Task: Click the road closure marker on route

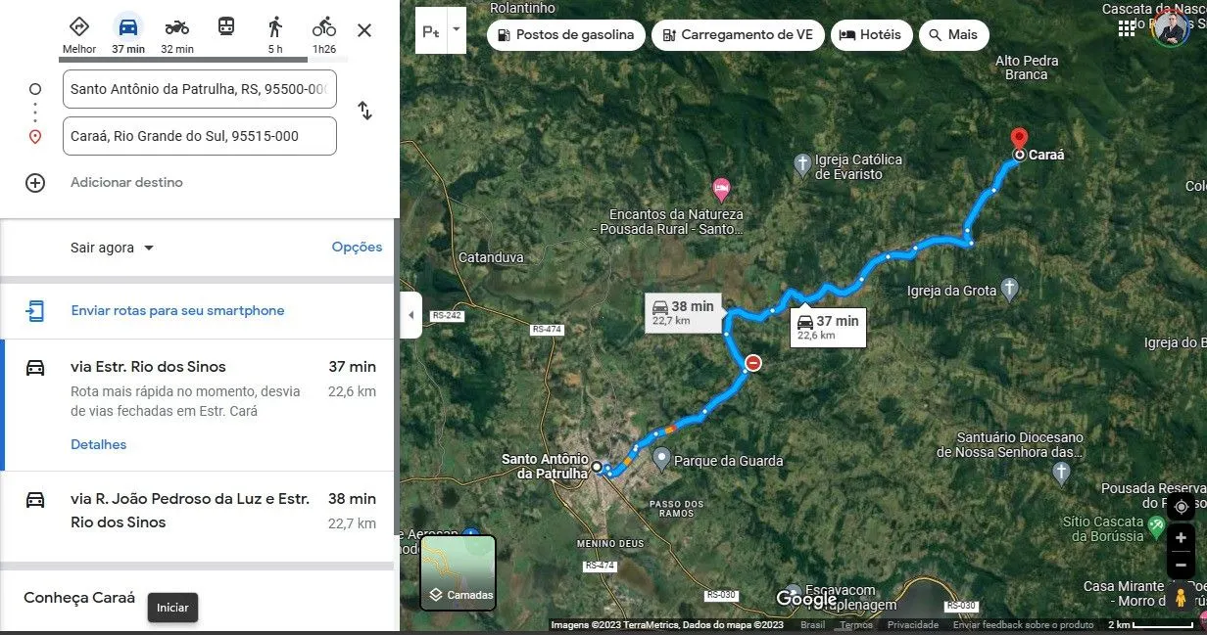Action: point(752,363)
